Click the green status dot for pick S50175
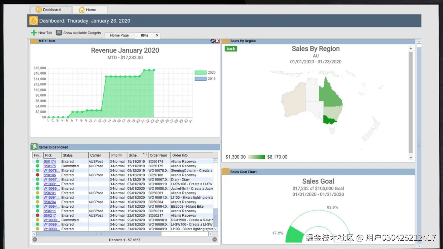The width and height of the screenshot is (443, 249). coord(38,166)
